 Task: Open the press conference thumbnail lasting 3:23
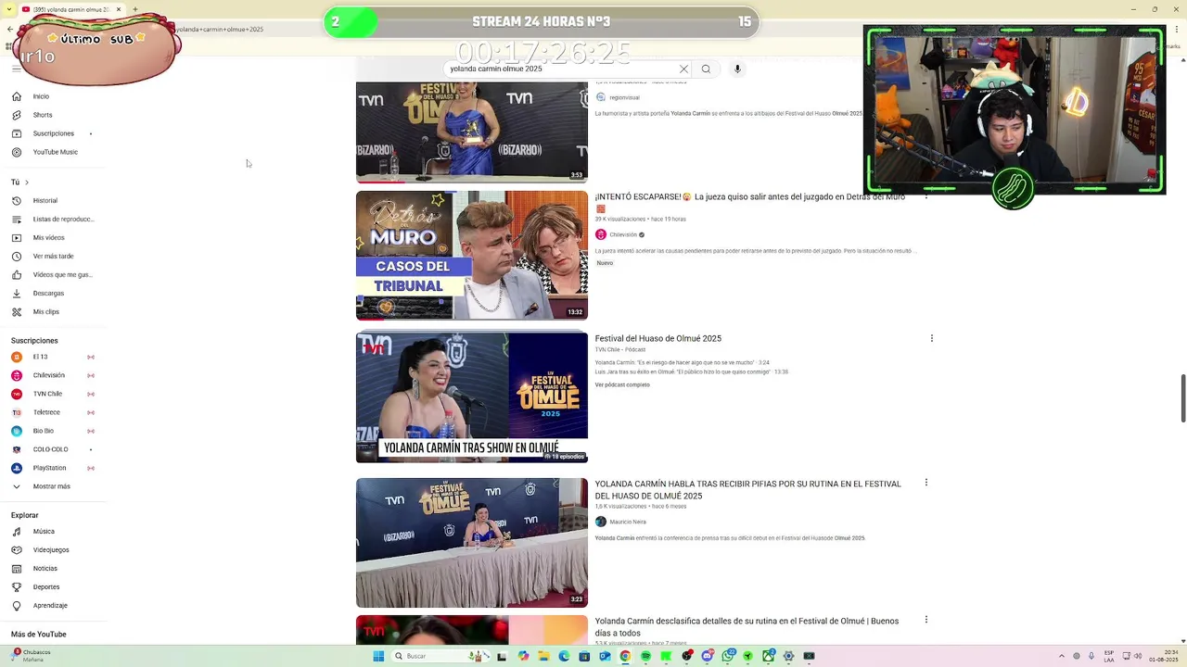[472, 543]
